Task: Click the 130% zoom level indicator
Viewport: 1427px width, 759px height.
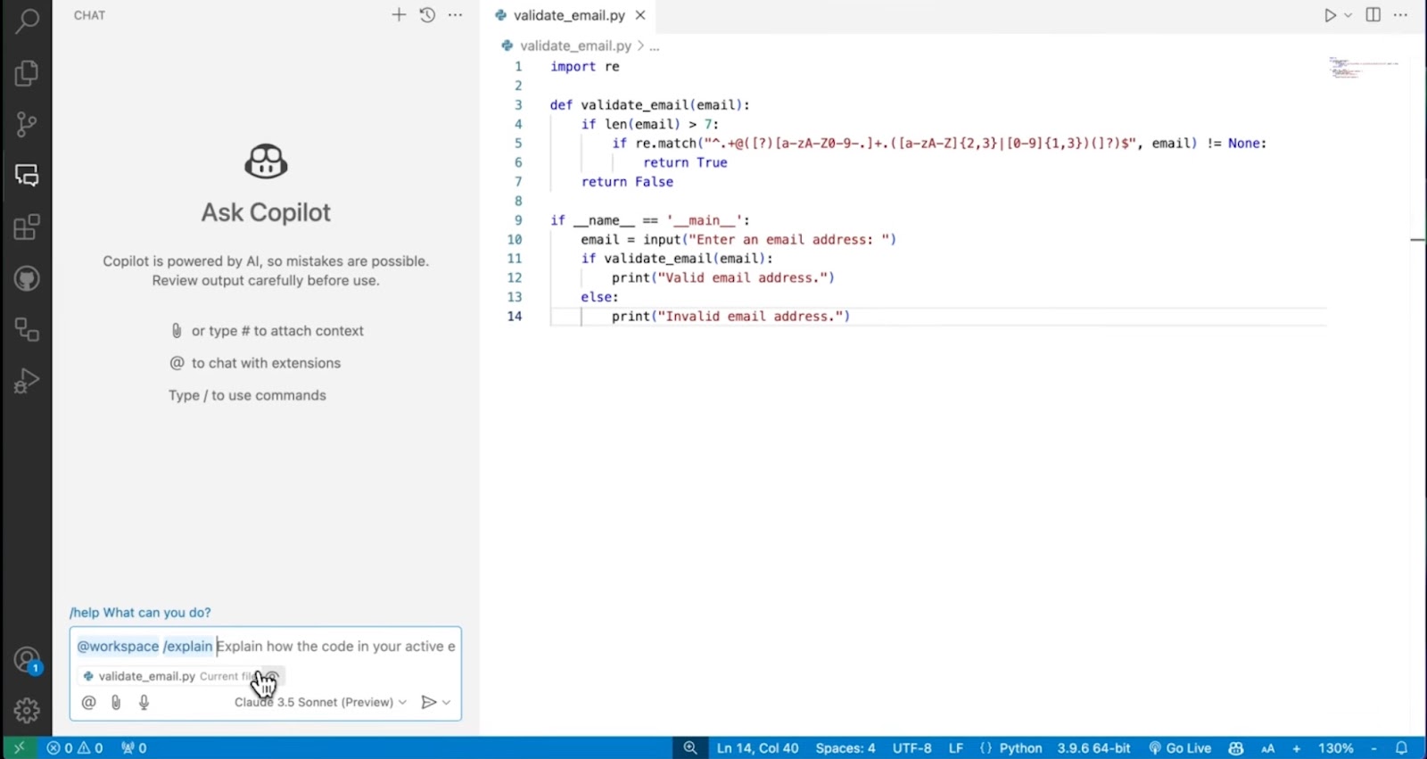Action: pyautogui.click(x=1335, y=748)
